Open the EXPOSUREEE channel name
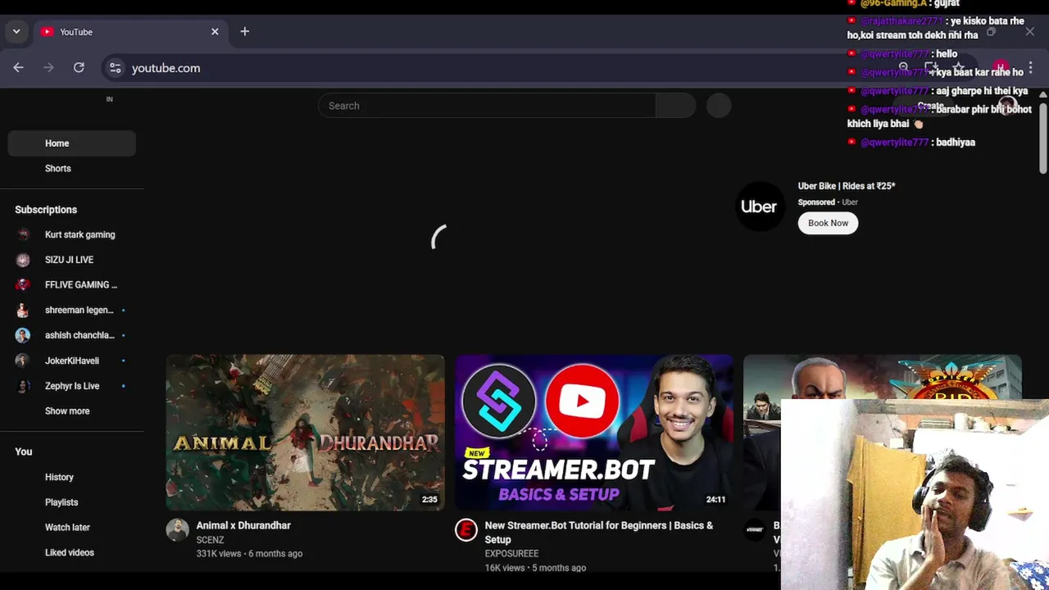The height and width of the screenshot is (590, 1049). [511, 554]
